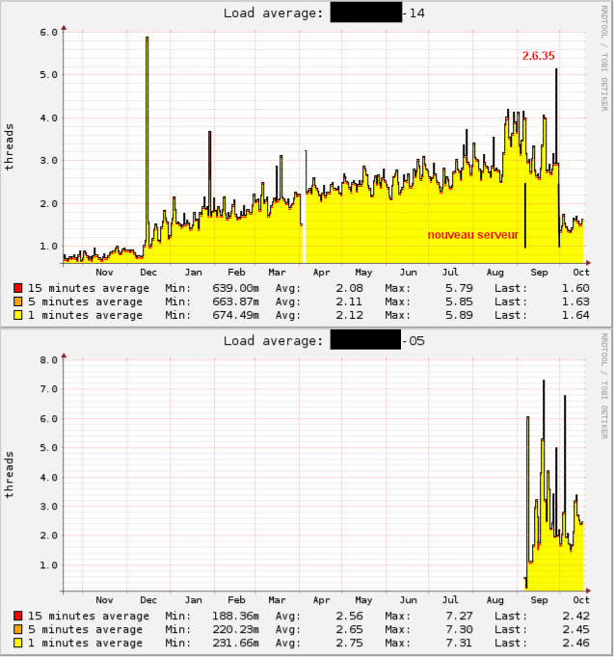Click the yellow 1 minute swatch in top legend
This screenshot has height=657, width=614.
pos(18,314)
